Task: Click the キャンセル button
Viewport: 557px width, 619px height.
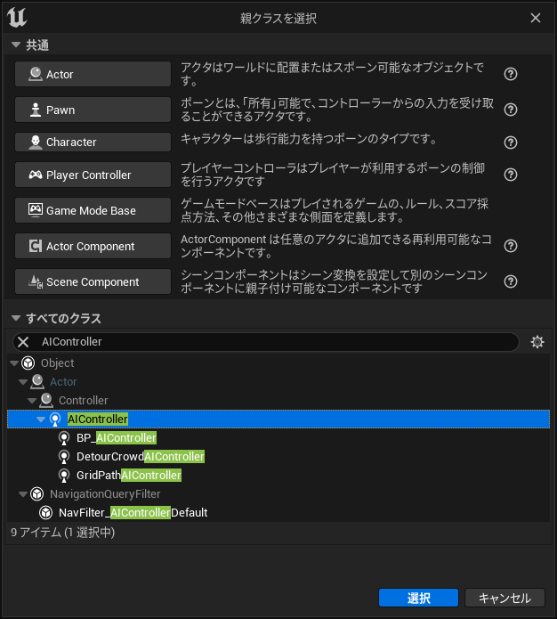Action: (505, 598)
